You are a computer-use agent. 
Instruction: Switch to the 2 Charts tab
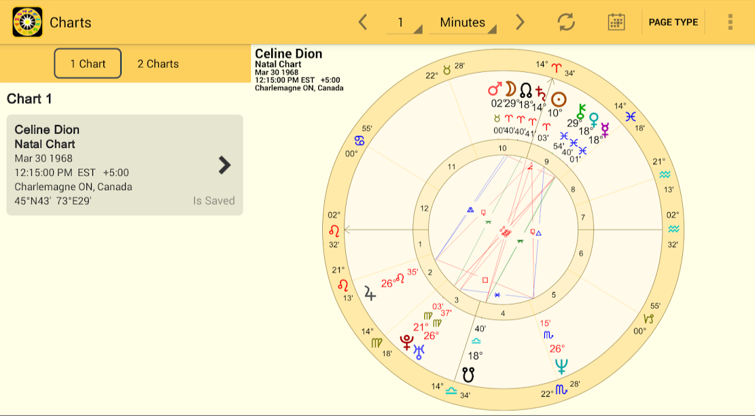point(158,64)
